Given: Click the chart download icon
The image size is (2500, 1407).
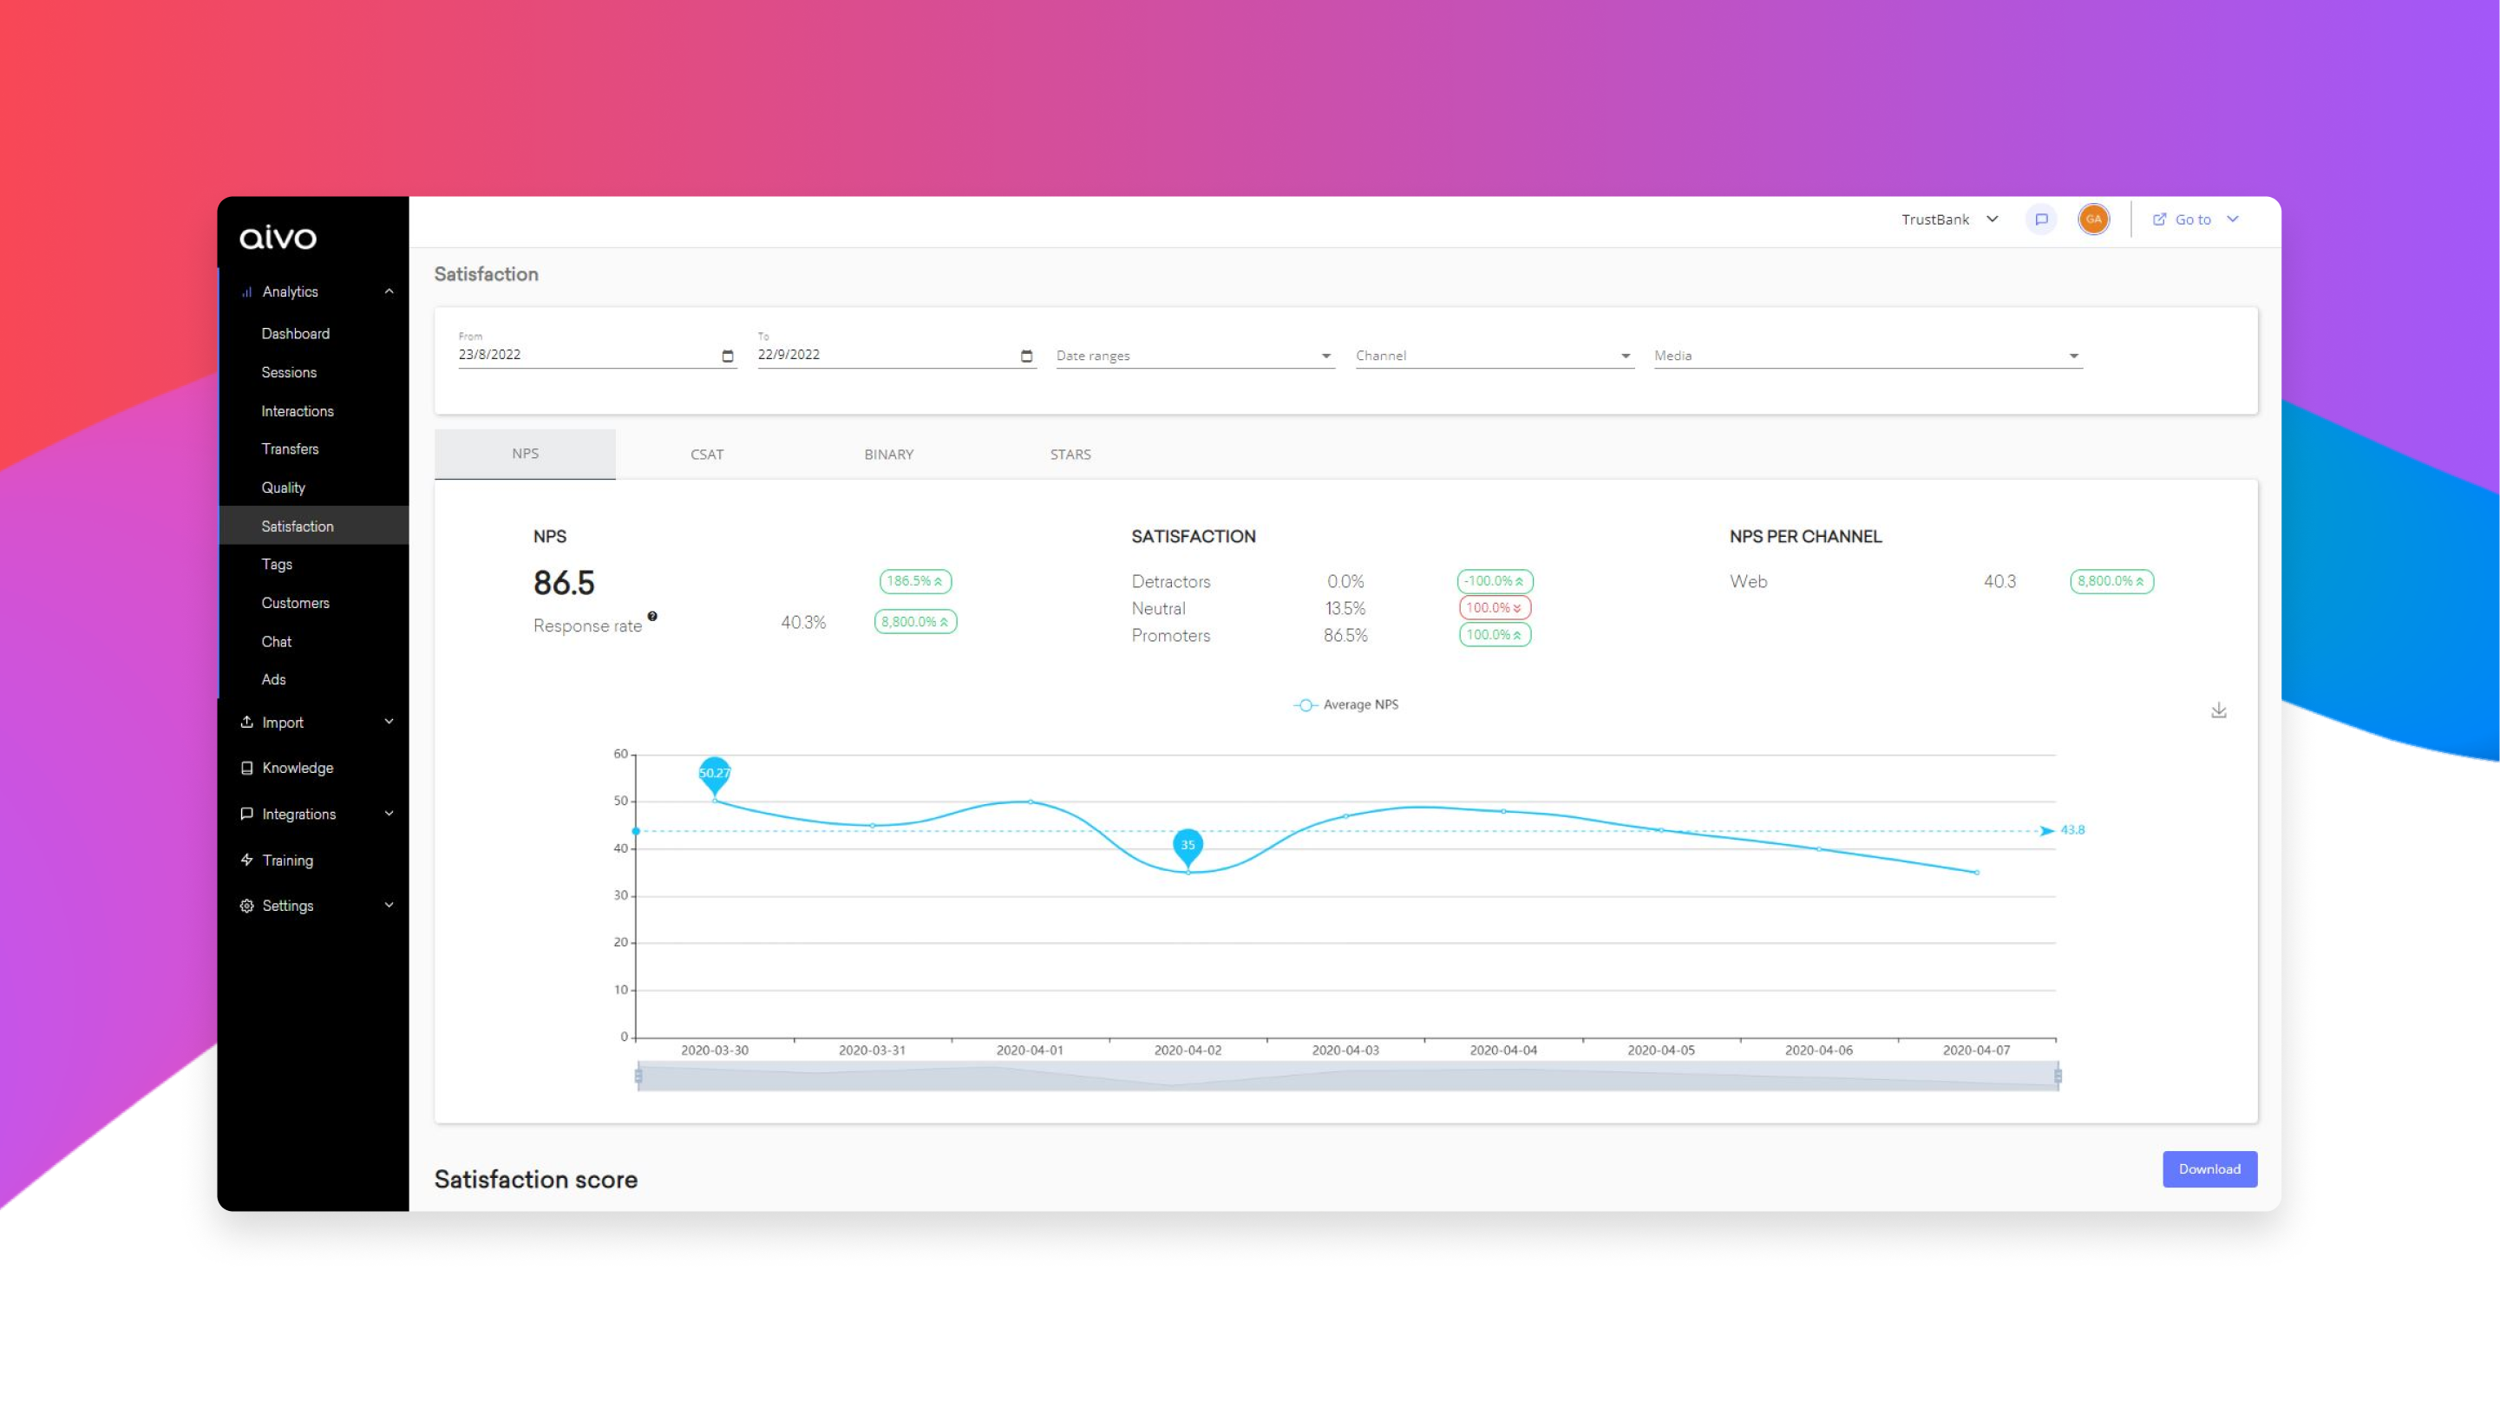Looking at the screenshot, I should 2220,710.
